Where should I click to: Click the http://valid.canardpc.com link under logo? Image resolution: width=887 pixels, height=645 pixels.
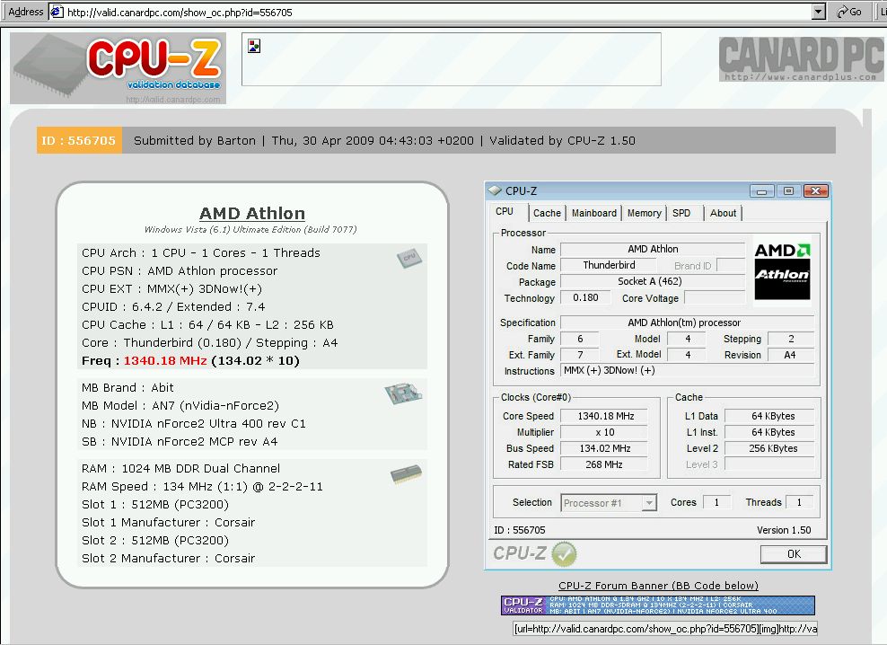[173, 100]
